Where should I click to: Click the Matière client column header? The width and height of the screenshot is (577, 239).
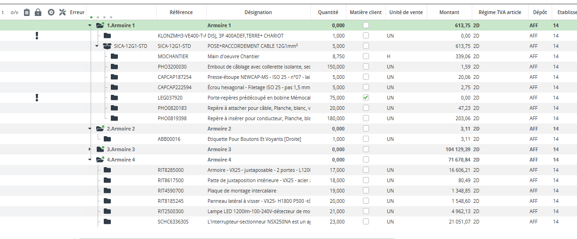pyautogui.click(x=366, y=12)
